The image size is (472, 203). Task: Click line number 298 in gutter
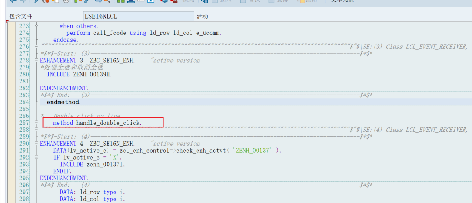coord(24,199)
